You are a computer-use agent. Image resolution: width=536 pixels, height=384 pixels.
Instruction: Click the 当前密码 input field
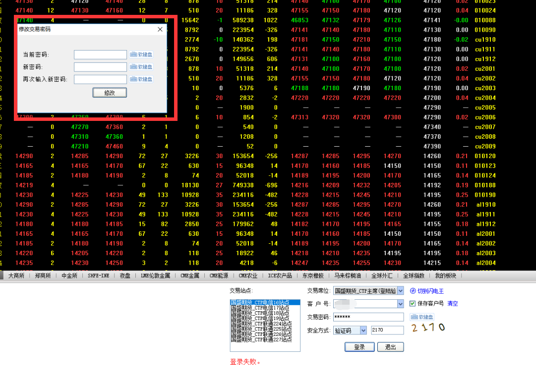tap(101, 55)
